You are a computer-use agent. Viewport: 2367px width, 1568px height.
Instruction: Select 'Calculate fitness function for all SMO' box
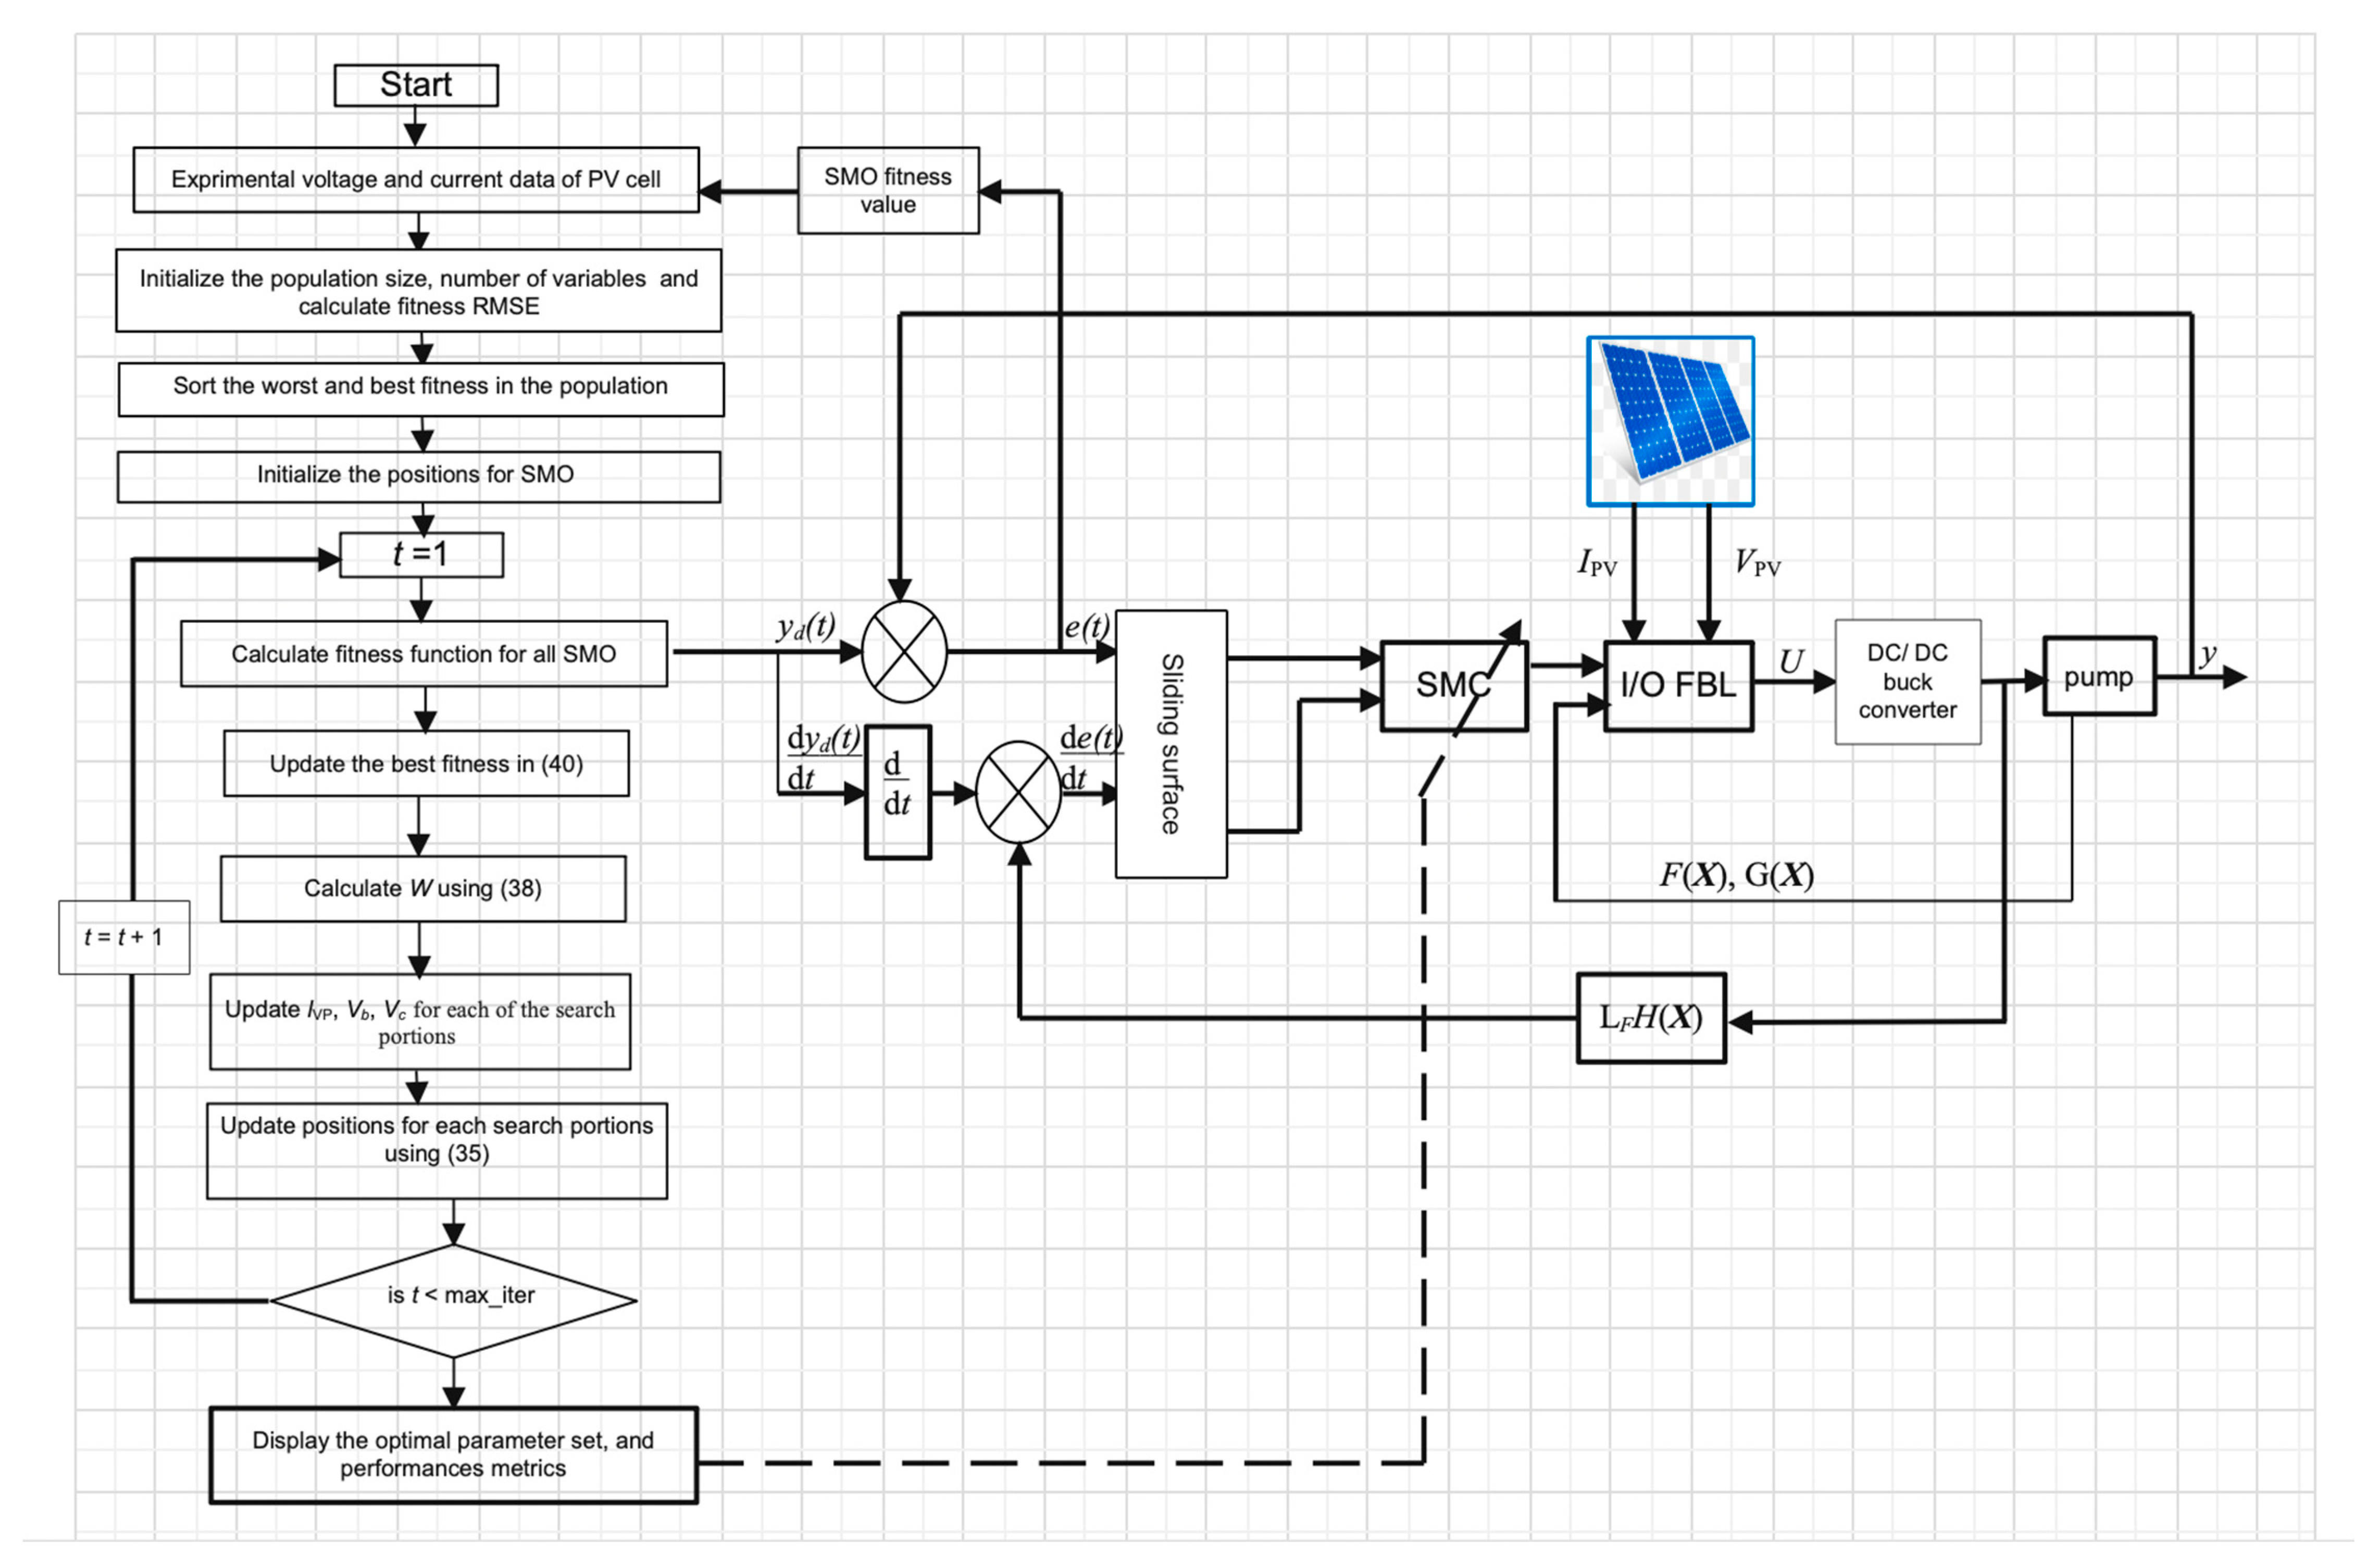click(423, 654)
